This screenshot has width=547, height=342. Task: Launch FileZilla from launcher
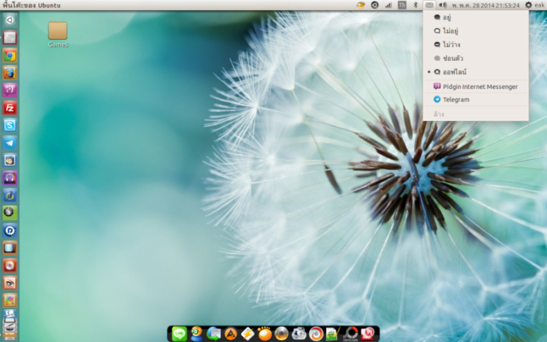click(10, 108)
